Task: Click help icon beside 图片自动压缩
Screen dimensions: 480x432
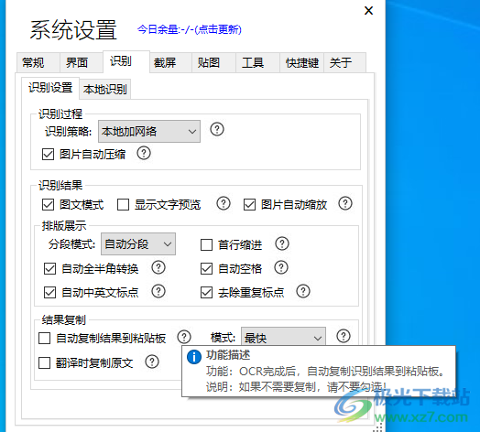Action: (144, 153)
